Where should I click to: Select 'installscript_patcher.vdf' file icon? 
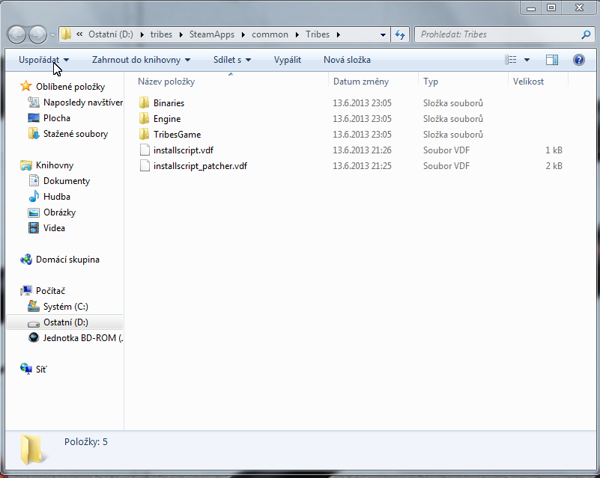point(145,165)
